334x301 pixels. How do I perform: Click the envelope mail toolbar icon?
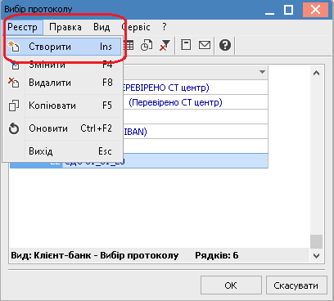(x=205, y=45)
